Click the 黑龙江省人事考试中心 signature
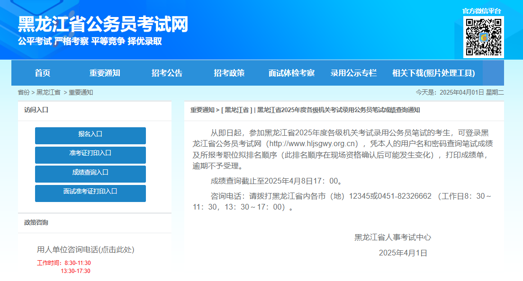 pos(393,237)
